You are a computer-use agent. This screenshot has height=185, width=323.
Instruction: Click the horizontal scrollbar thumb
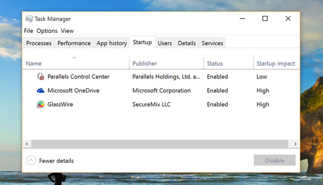pos(160,144)
